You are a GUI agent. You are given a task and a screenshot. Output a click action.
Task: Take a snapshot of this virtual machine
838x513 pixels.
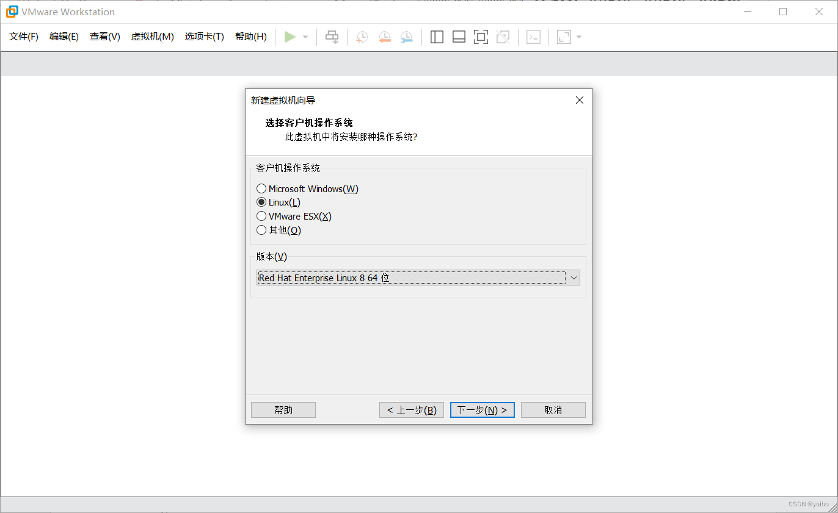[x=362, y=37]
